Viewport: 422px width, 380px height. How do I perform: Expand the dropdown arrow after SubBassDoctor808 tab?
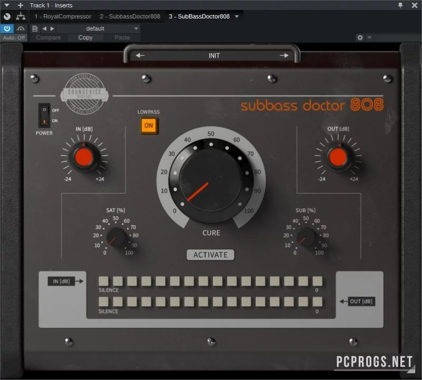coord(237,16)
